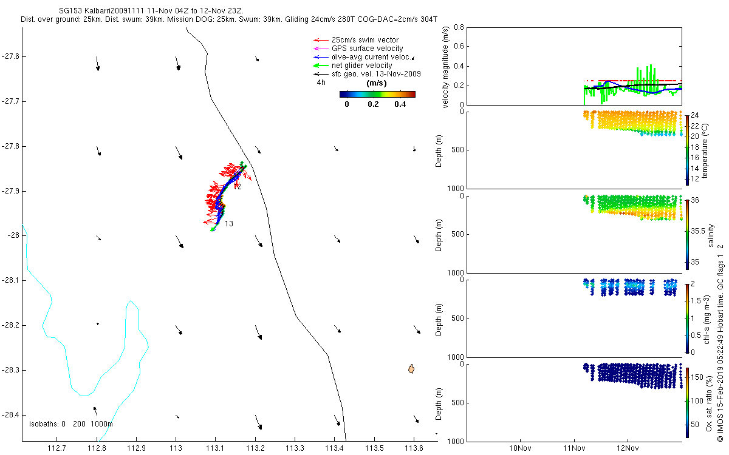Screen dimensions: 729x455
Task: Click the blue dive-avg current legend arrow
Action: click(320, 57)
